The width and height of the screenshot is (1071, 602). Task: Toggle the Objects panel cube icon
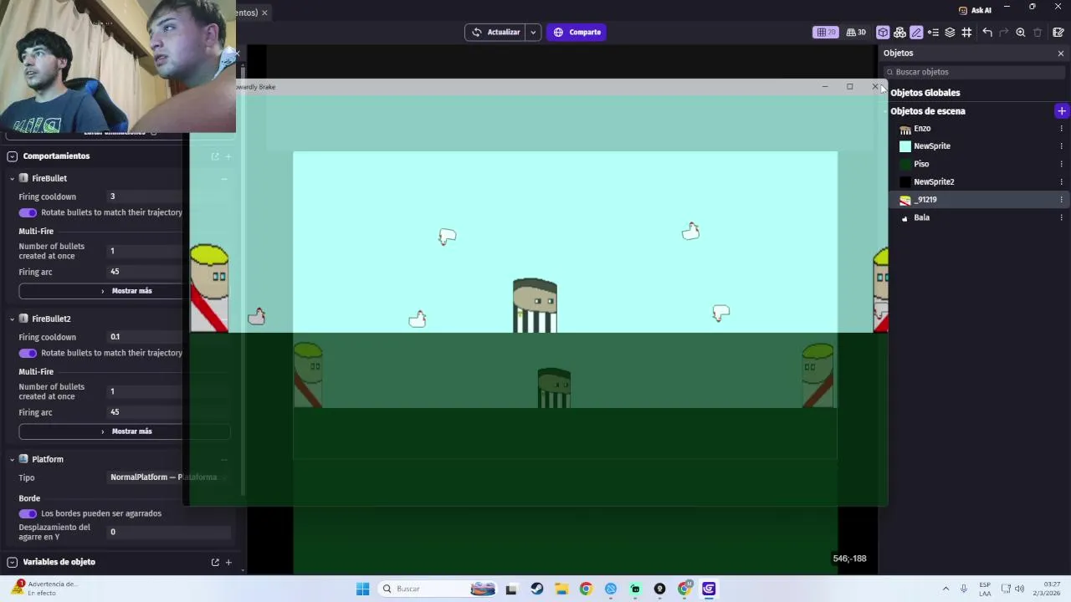click(883, 33)
